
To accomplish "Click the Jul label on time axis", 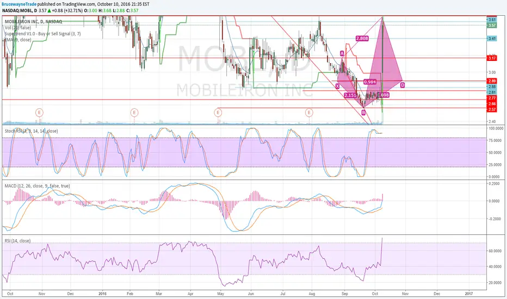I will coord(283,294).
